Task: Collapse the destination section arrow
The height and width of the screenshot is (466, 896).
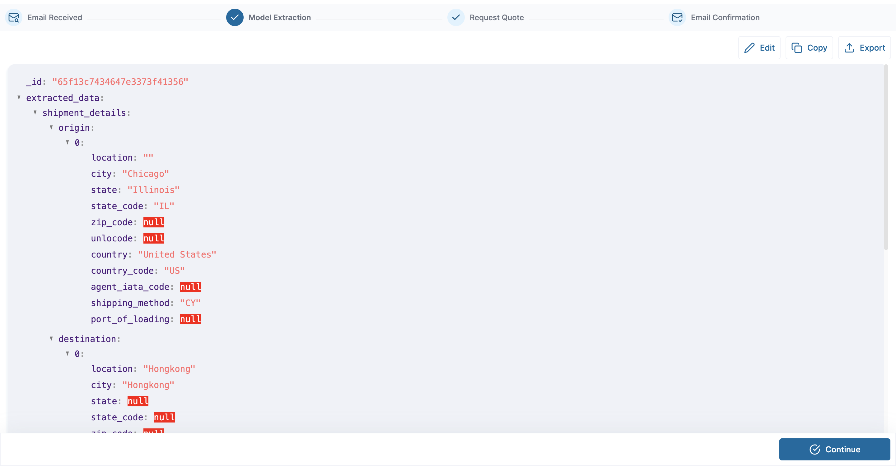Action: [x=51, y=339]
